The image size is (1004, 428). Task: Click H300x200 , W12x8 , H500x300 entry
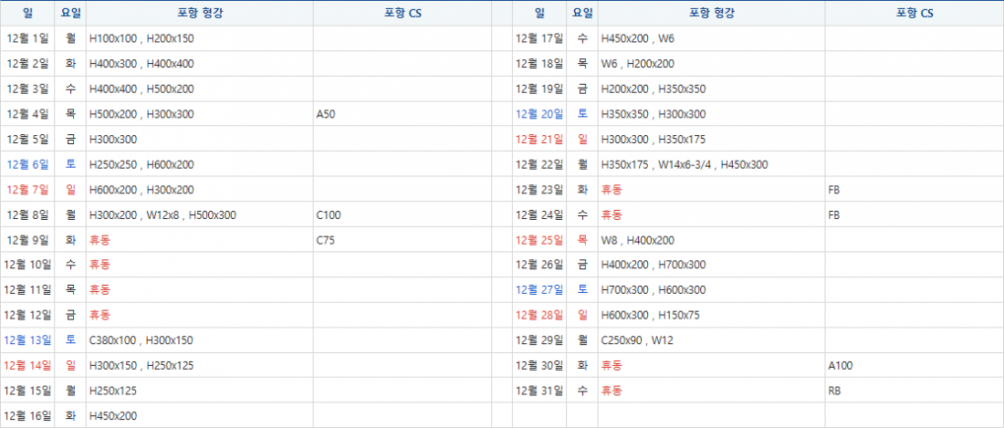click(x=162, y=215)
